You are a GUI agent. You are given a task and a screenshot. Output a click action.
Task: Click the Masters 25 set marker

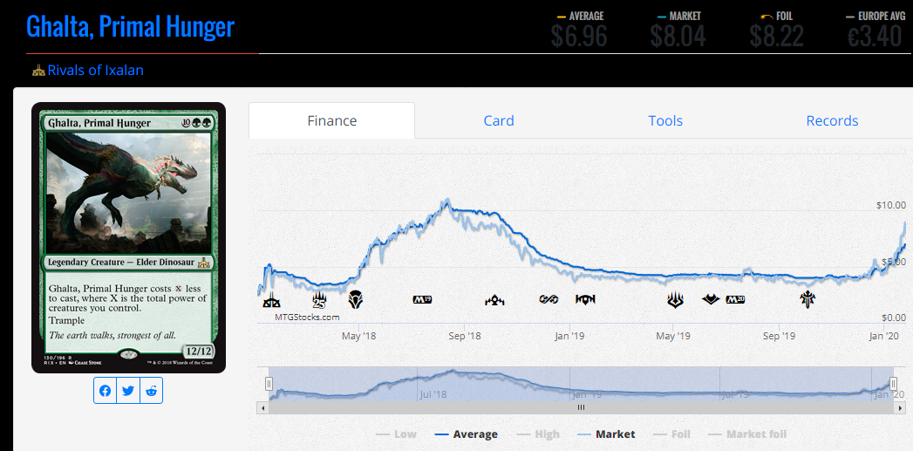tap(319, 300)
